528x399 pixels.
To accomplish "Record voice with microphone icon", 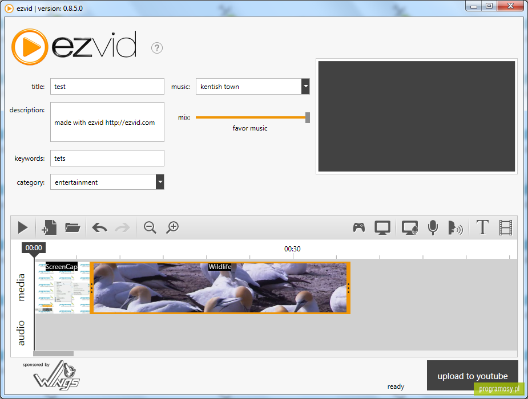I will click(433, 227).
